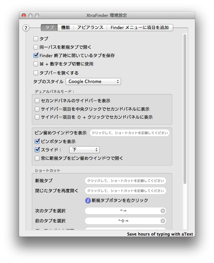Uncheck ピンボタンを表示
This screenshot has height=263, width=214.
pyautogui.click(x=37, y=142)
